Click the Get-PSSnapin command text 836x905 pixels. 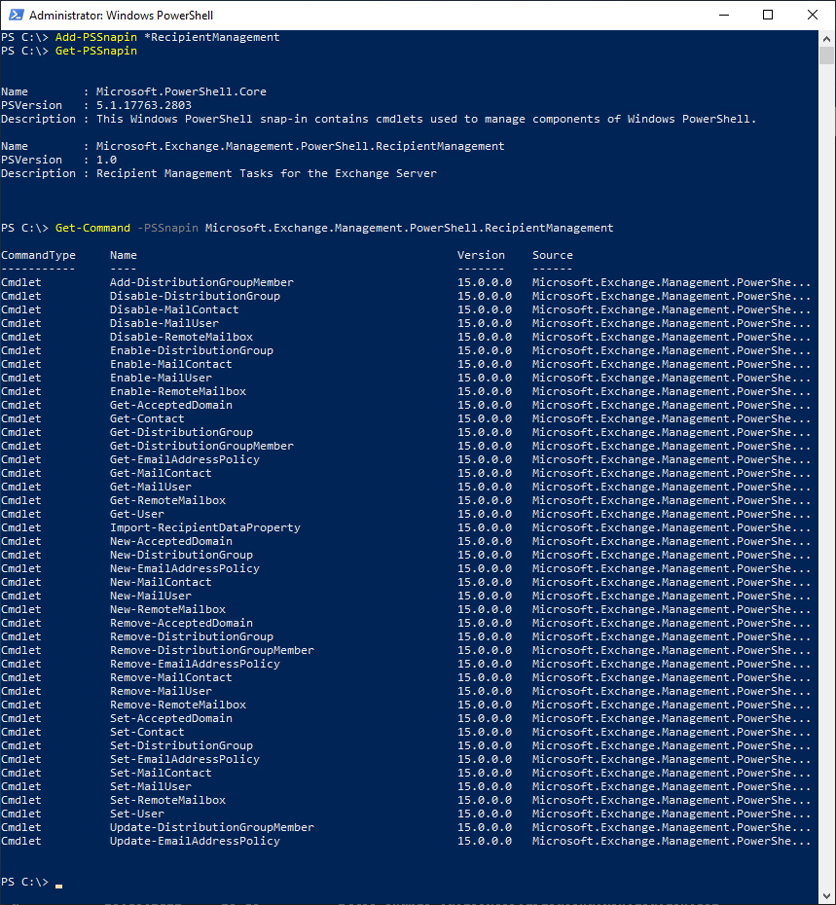pyautogui.click(x=95, y=51)
